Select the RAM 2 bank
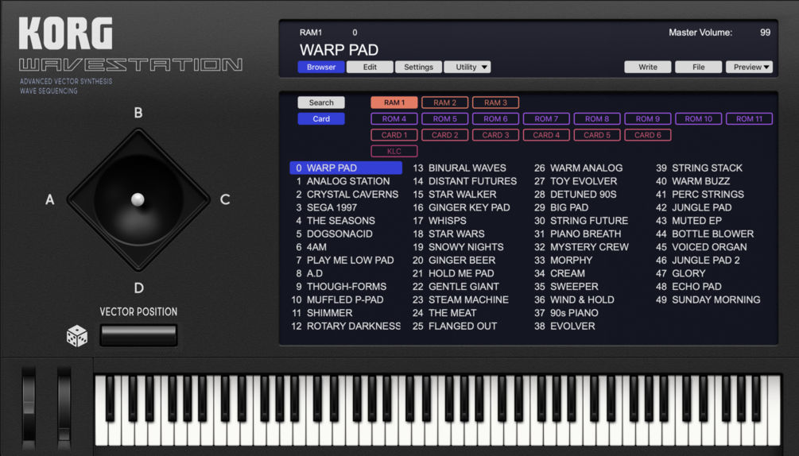The image size is (799, 456). click(x=445, y=102)
